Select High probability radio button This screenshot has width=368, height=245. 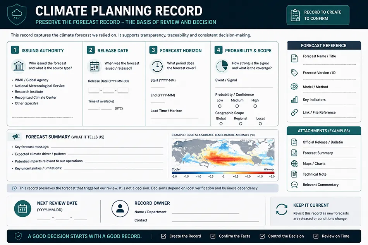click(255, 106)
